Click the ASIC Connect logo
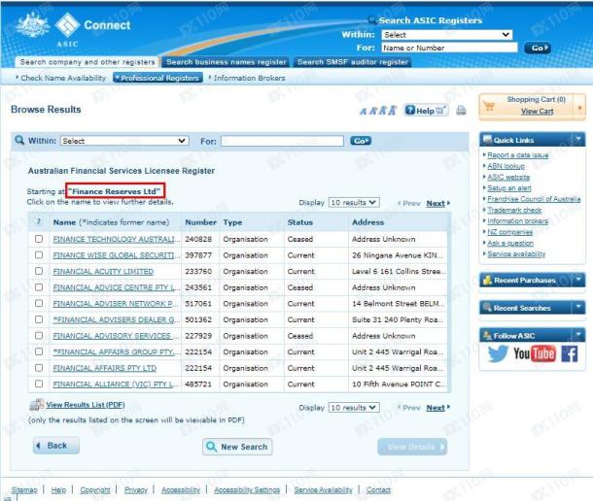This screenshot has width=593, height=501. click(74, 29)
